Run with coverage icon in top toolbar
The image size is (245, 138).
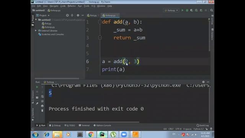(x=192, y=10)
